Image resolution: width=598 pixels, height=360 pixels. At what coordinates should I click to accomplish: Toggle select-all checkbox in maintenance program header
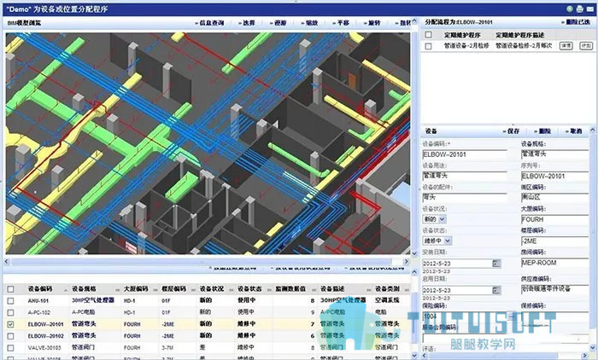click(429, 35)
